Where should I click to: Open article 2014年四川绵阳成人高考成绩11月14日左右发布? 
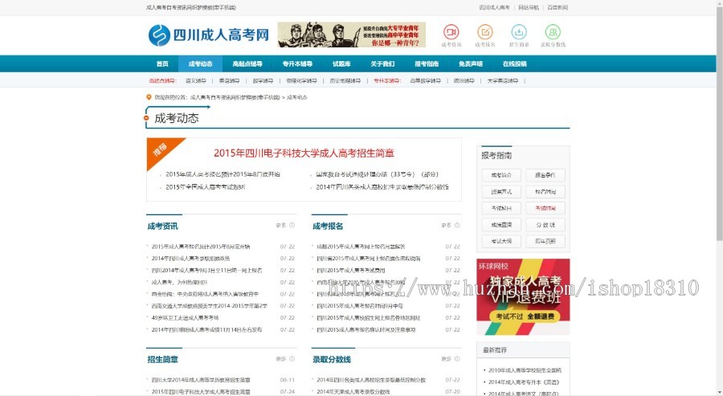[206, 329]
